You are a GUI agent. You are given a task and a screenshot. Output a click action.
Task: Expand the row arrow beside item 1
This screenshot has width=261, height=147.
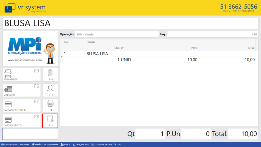[61, 56]
